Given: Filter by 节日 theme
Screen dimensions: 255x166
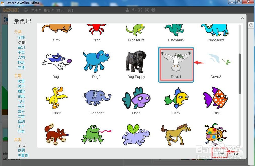Looking at the screenshot, I should [x=21, y=107].
